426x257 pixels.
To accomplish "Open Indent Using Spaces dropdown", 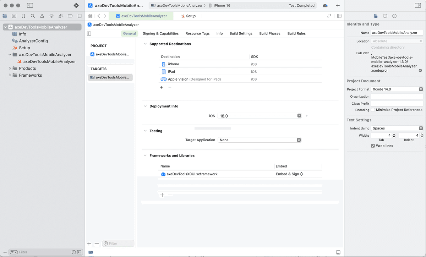I will pyautogui.click(x=397, y=128).
